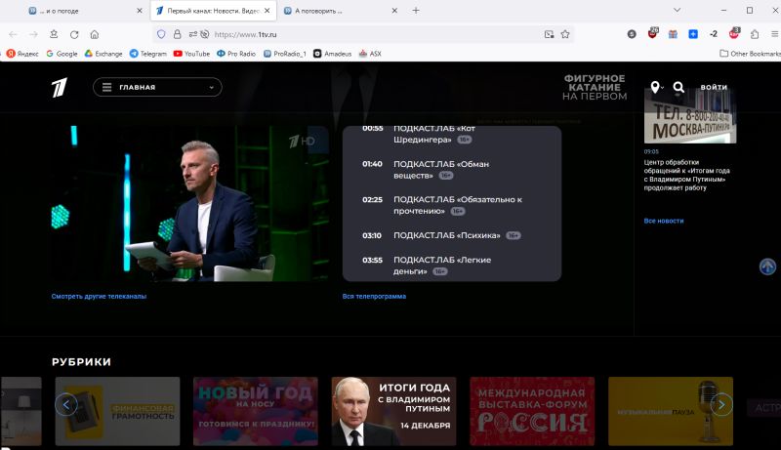781x450 pixels.
Task: Close the «А поговорить» tab
Action: pyautogui.click(x=394, y=11)
